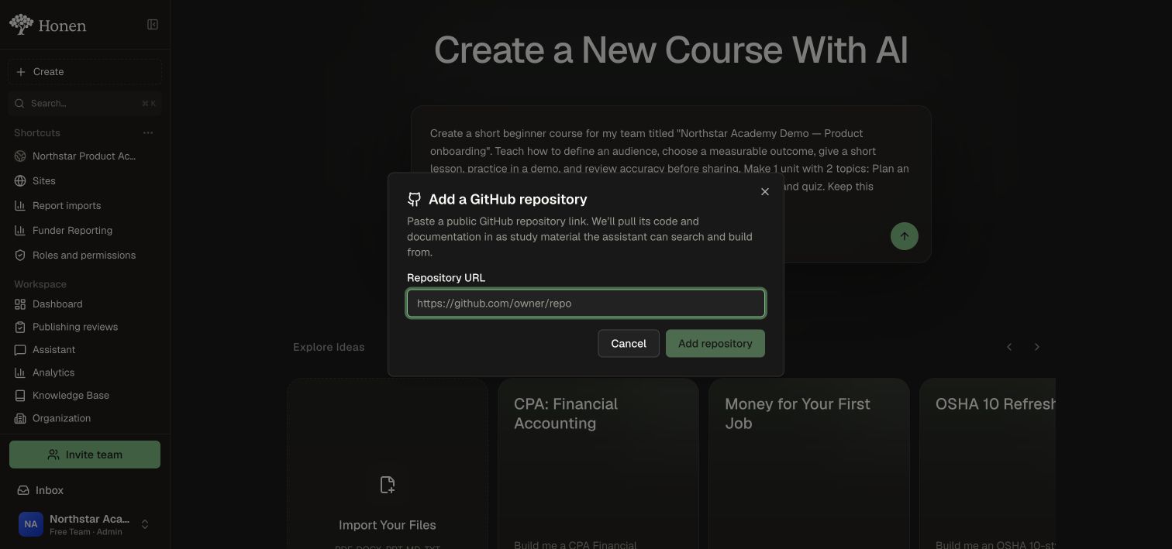Screen dimensions: 1172x549
Task: Close the Add a GitHub repository dialog
Action: [x=765, y=191]
